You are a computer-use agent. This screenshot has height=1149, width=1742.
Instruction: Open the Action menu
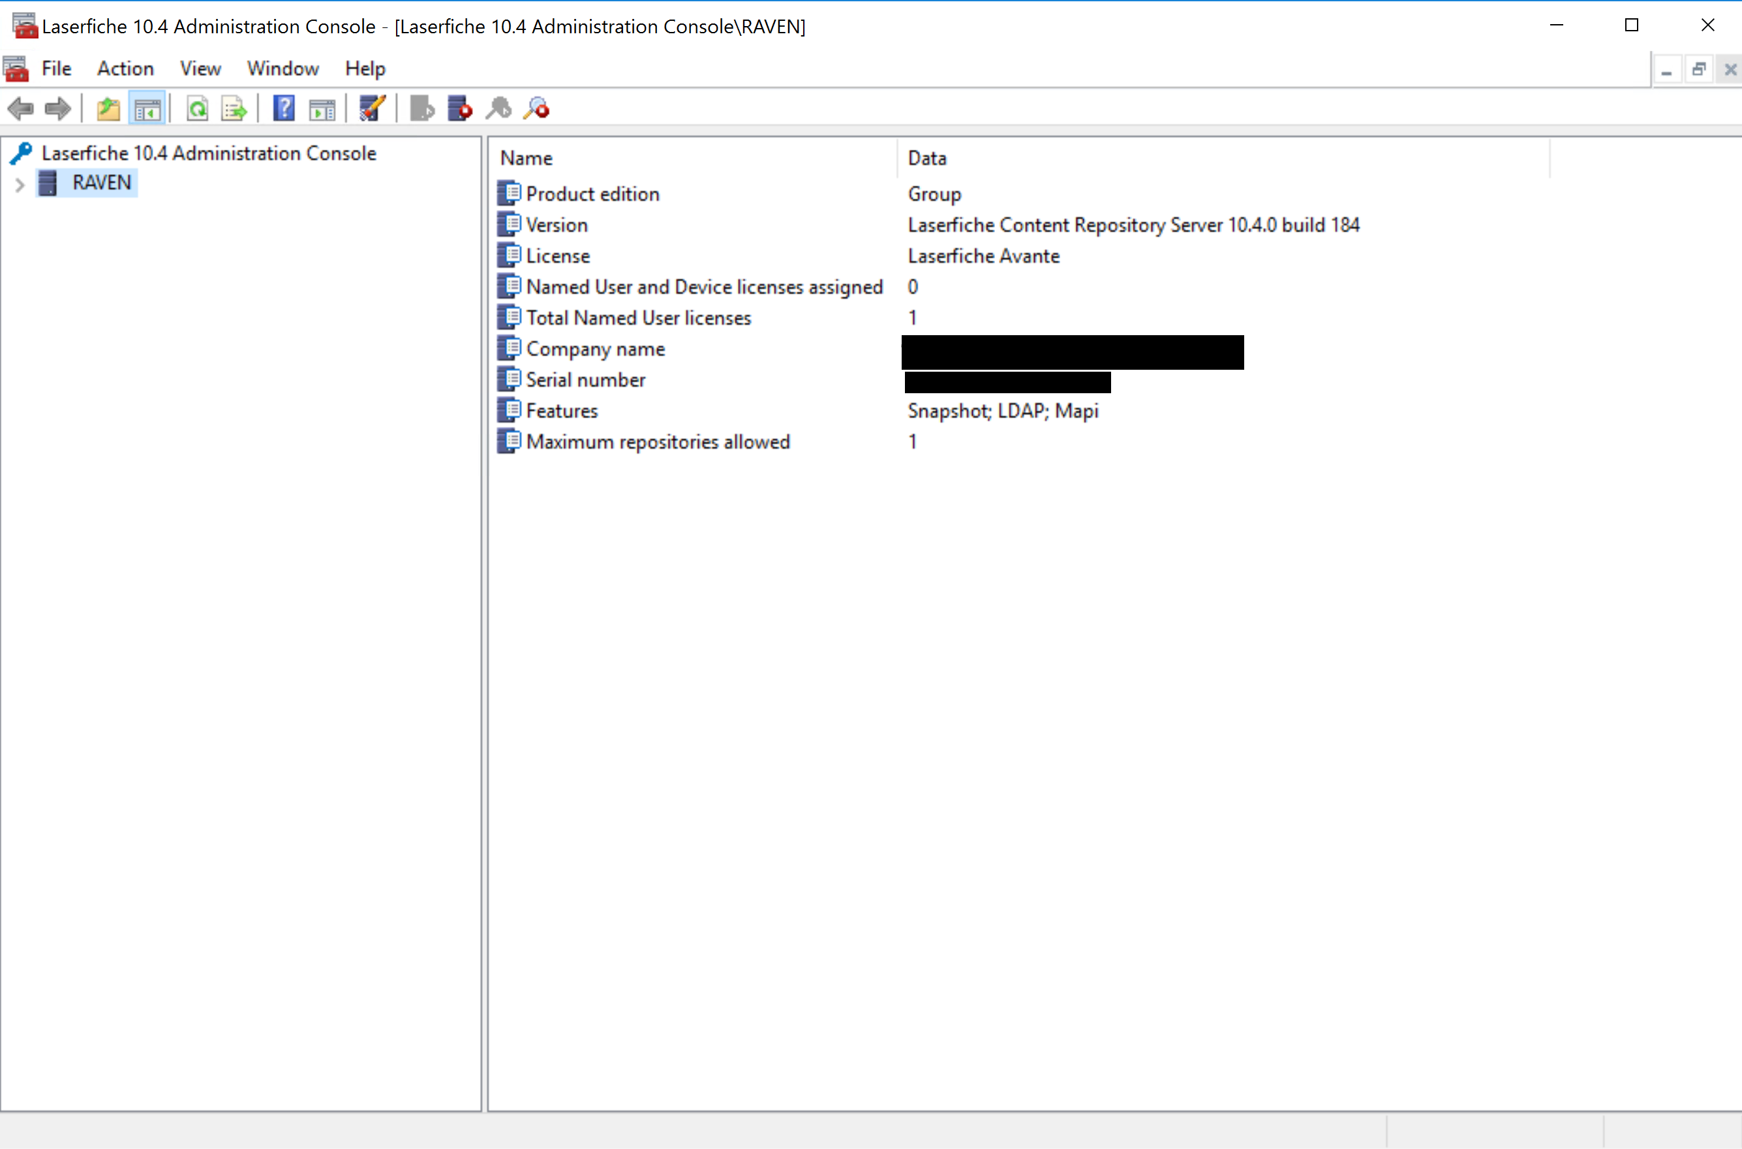(x=125, y=68)
